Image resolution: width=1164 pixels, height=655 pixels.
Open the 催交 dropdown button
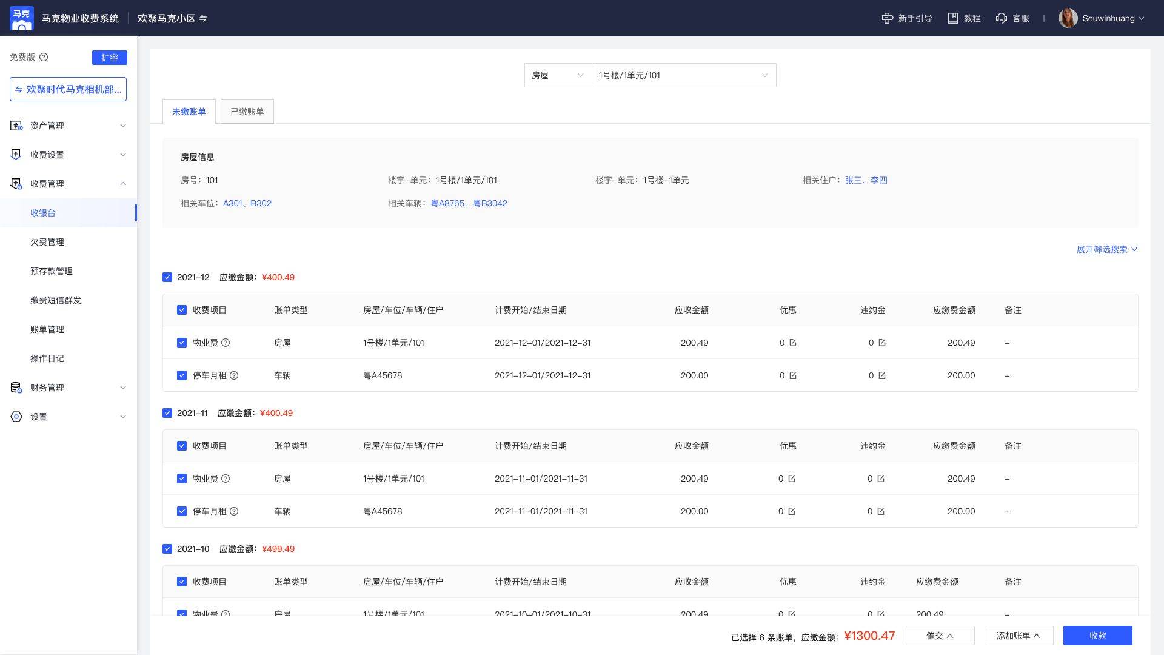(x=940, y=636)
